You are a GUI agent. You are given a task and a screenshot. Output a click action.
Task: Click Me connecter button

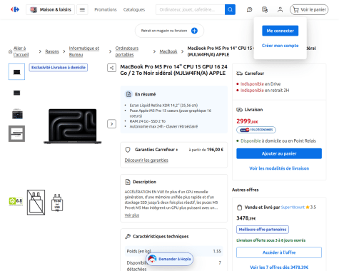tap(280, 31)
